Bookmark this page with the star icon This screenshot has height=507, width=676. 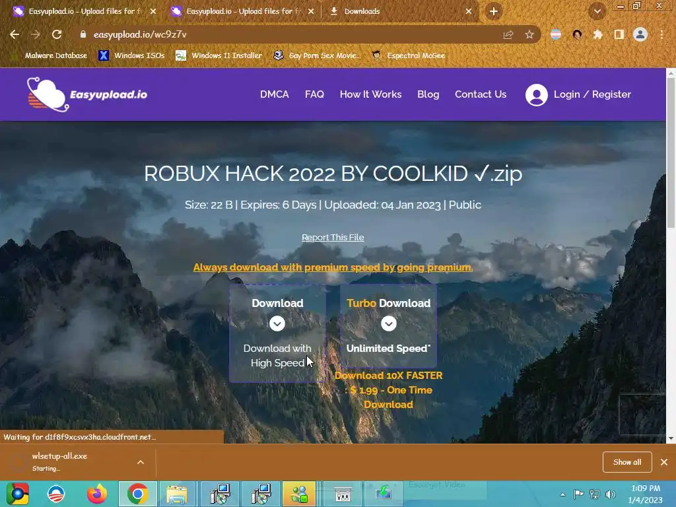(x=529, y=34)
